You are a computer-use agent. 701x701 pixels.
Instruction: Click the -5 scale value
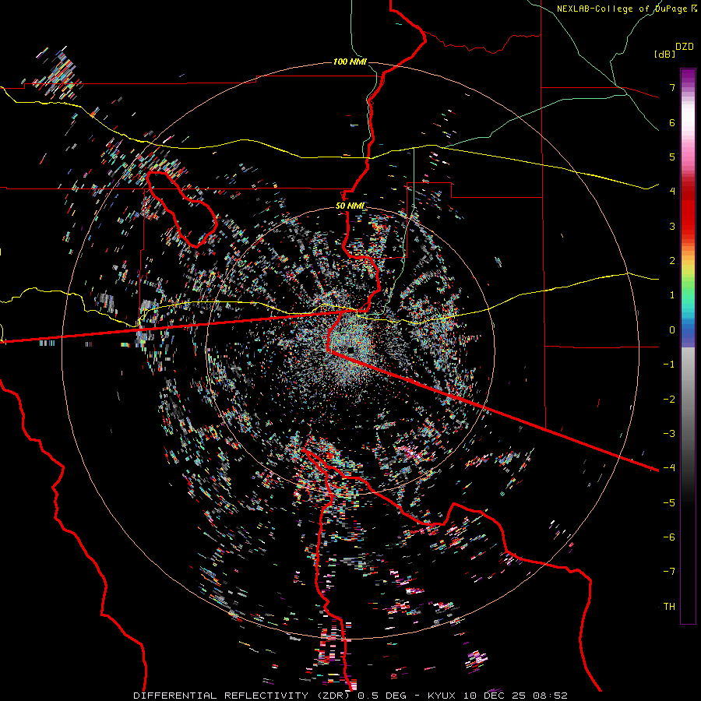click(669, 503)
